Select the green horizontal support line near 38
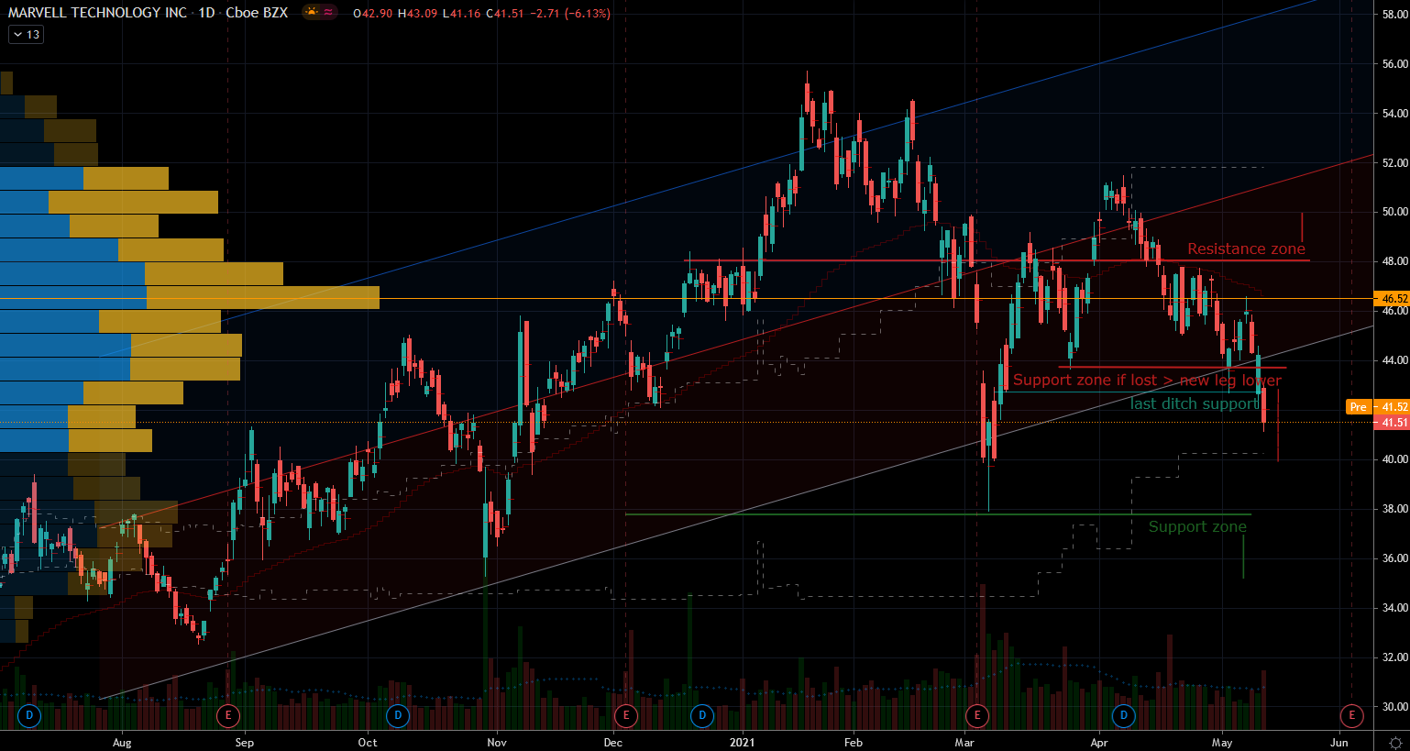The height and width of the screenshot is (751, 1410). pyautogui.click(x=938, y=514)
